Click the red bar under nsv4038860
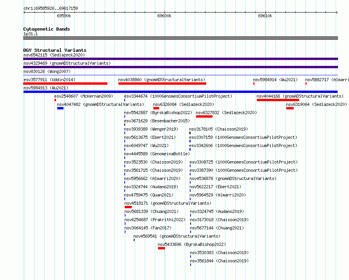Screen dimensions: 349x280 pyautogui.click(x=162, y=84)
